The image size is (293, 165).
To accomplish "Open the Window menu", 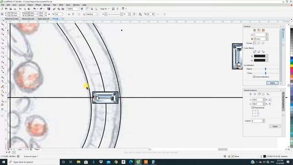I will click(x=76, y=5).
